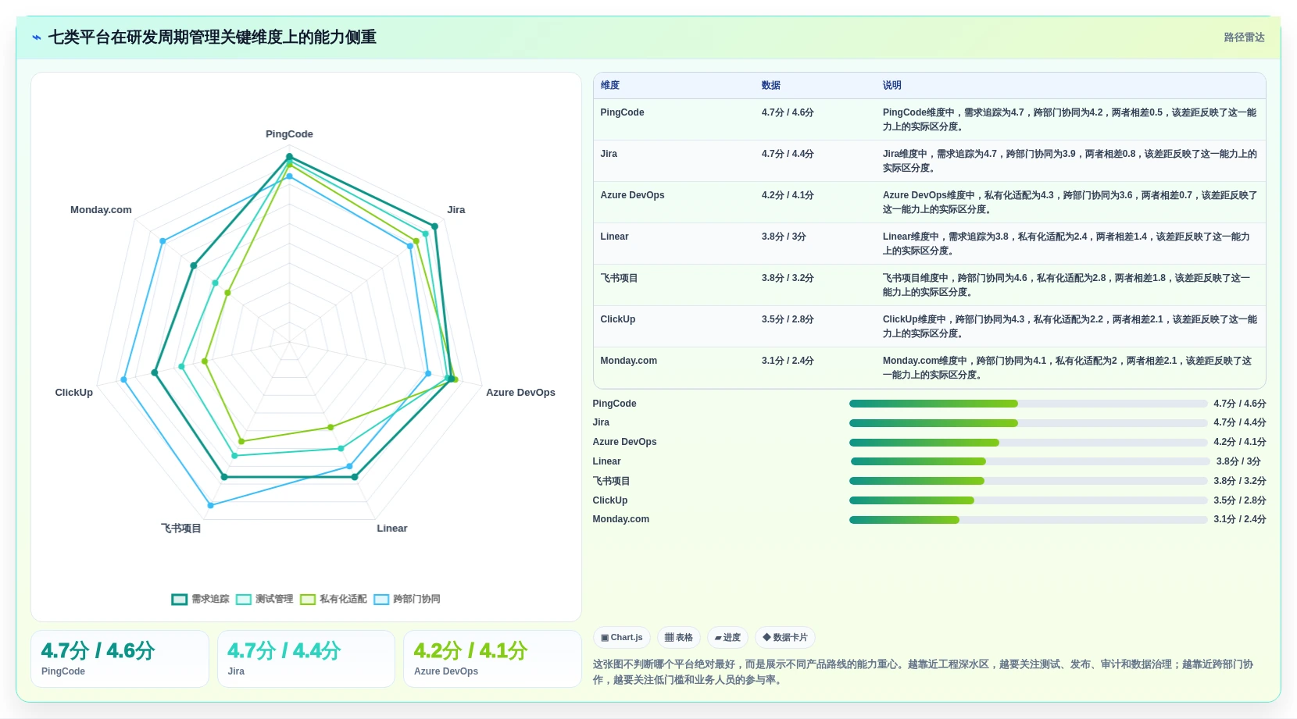This screenshot has height=719, width=1297.
Task: Click the Monday.com progress bar
Action: [1028, 520]
